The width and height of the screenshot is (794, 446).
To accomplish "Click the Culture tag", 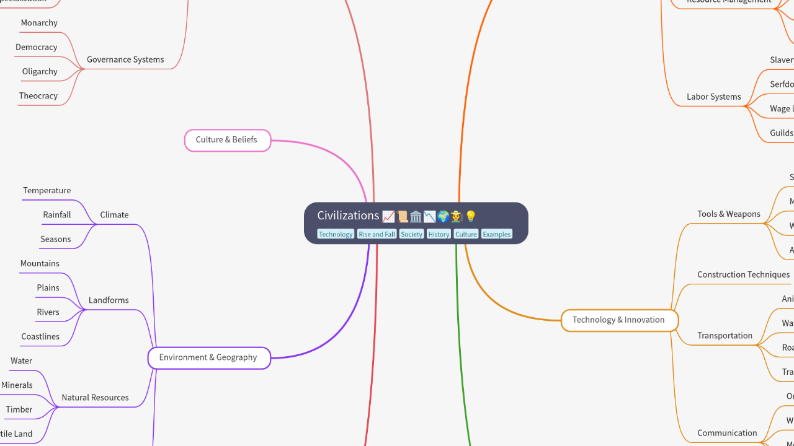I will 466,234.
